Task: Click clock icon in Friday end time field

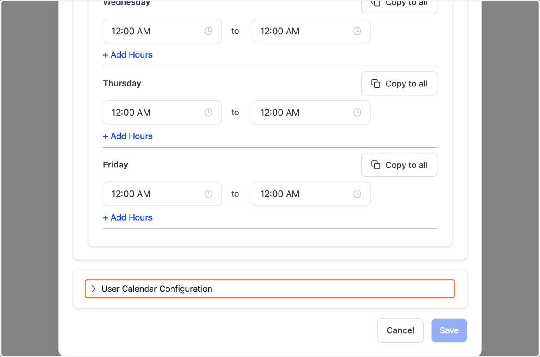Action: click(x=357, y=194)
